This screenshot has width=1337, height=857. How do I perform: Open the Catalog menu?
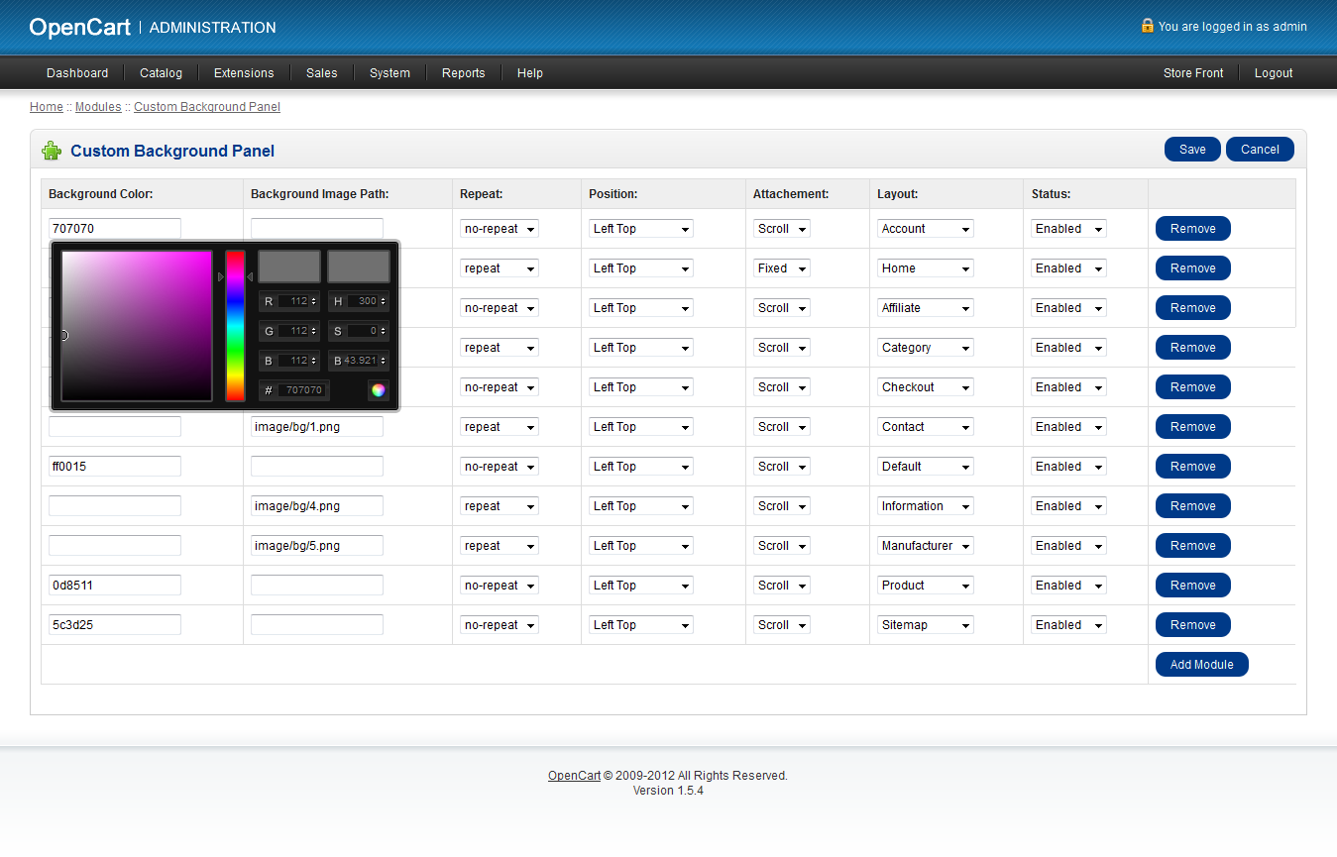point(161,73)
